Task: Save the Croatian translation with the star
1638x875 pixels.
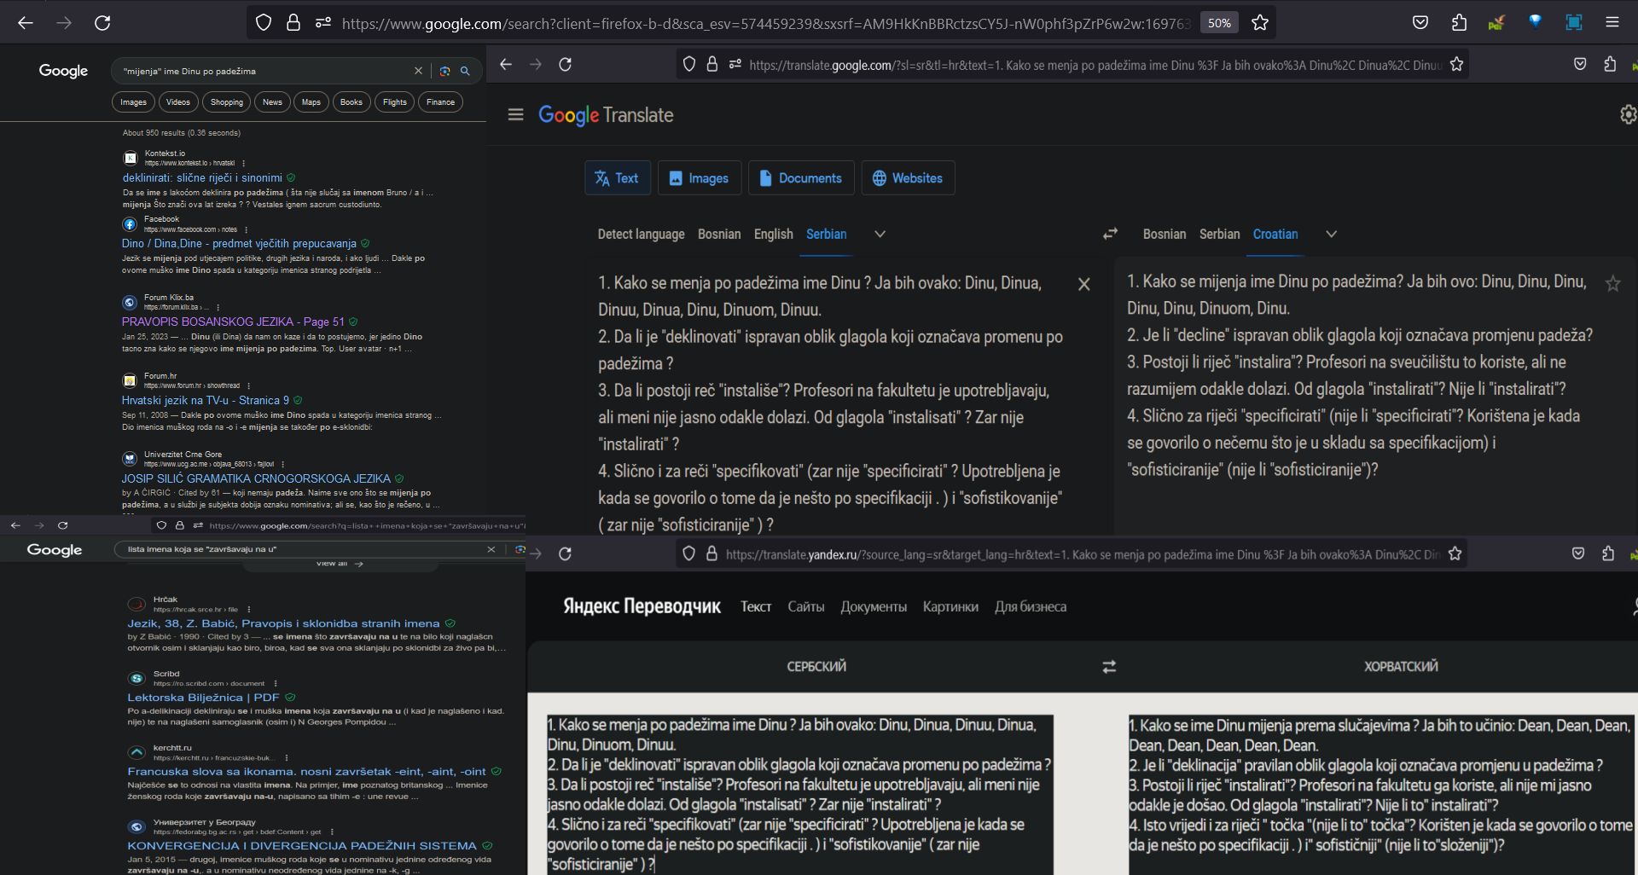Action: point(1612,284)
